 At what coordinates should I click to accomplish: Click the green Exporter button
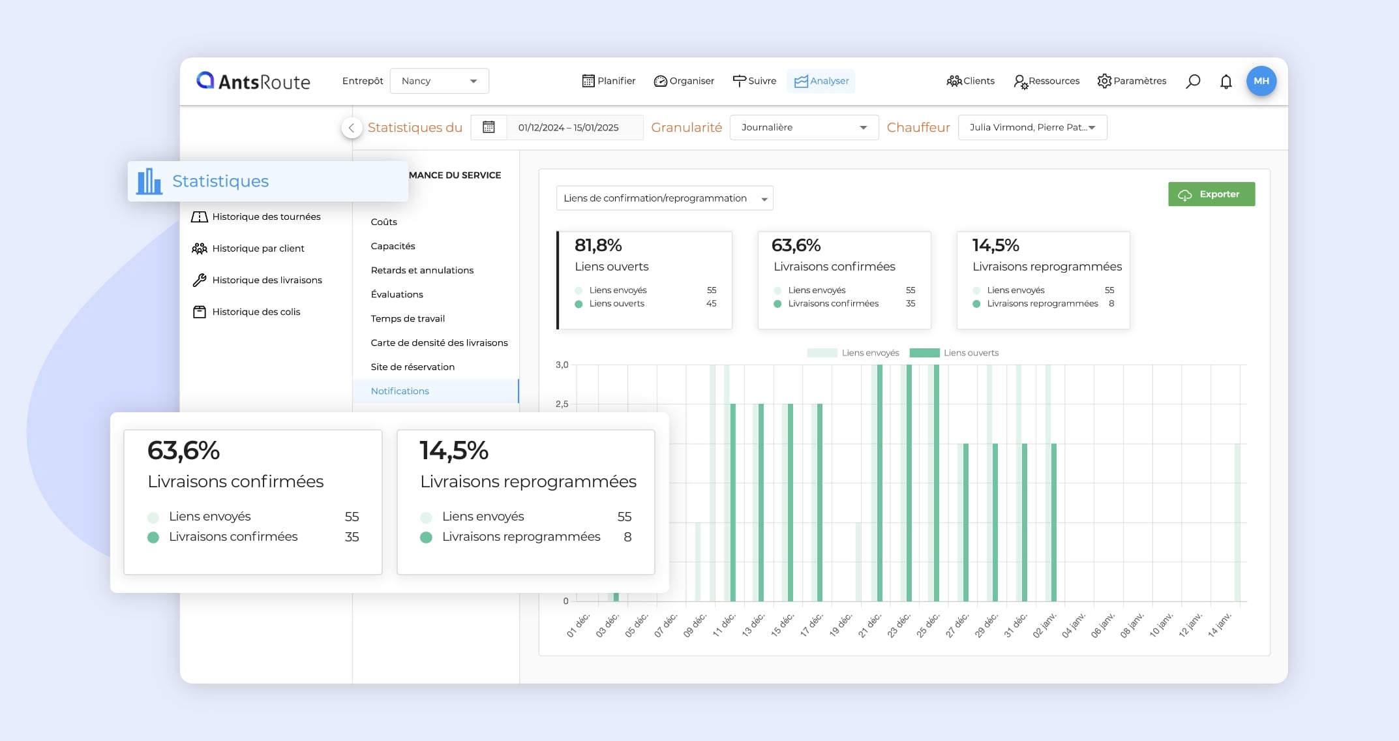point(1211,194)
